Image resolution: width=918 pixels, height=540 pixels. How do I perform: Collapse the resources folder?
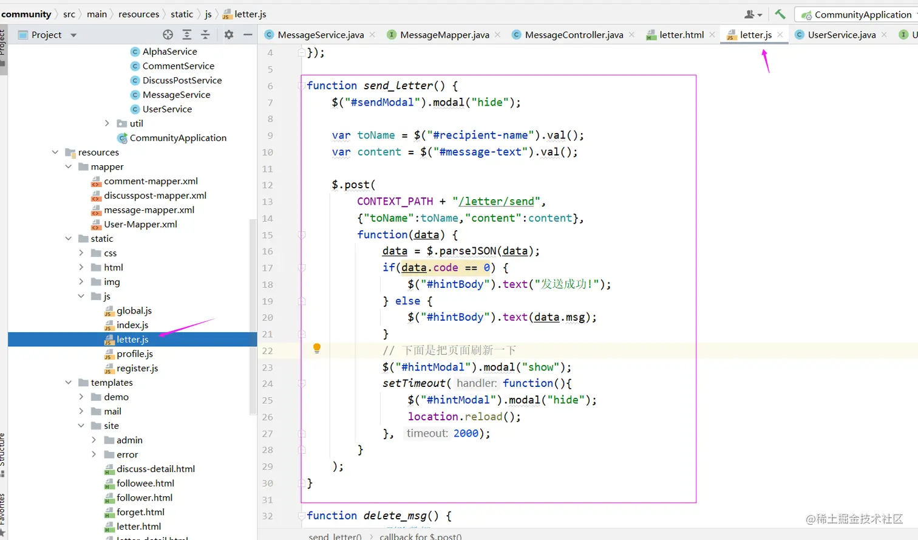(x=55, y=152)
